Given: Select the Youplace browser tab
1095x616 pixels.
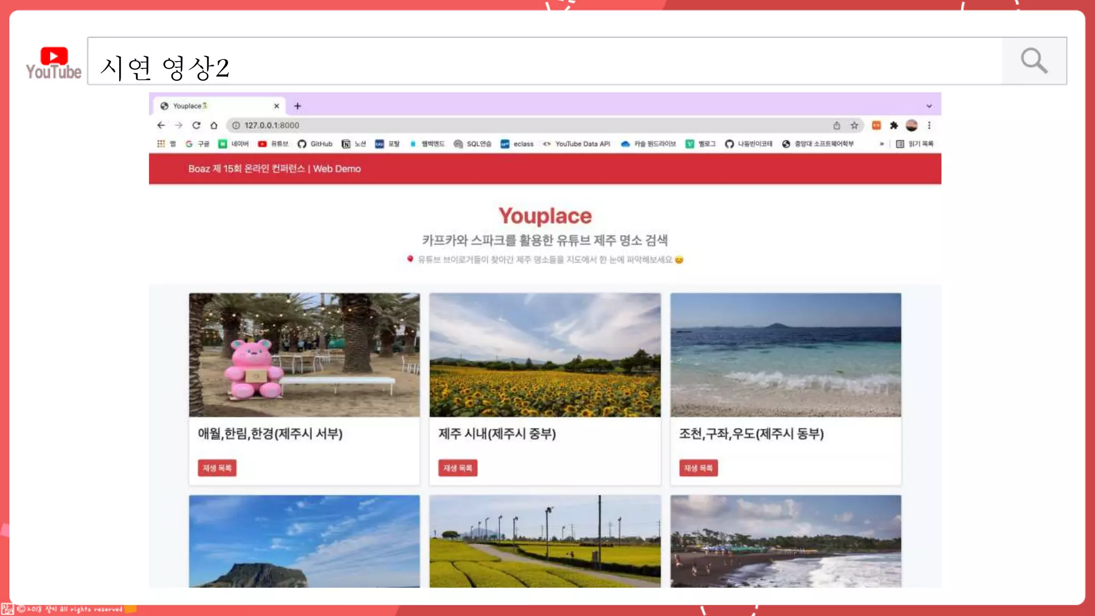Looking at the screenshot, I should pyautogui.click(x=214, y=106).
